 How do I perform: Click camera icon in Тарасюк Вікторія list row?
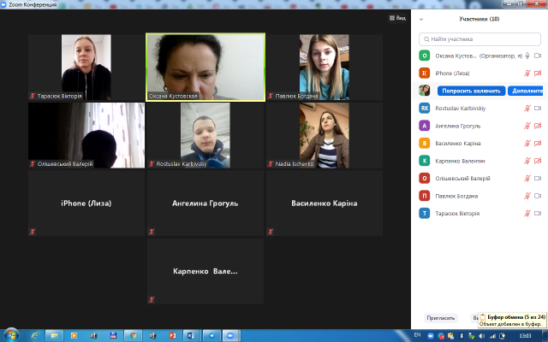point(538,213)
